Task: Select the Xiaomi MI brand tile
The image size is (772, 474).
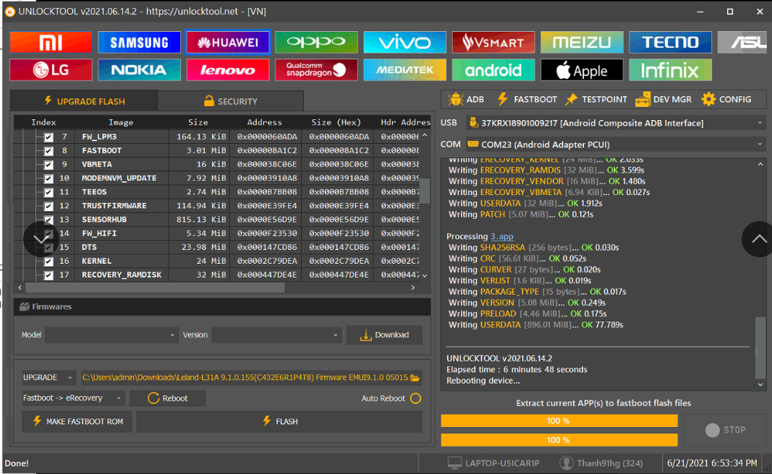Action: tap(51, 43)
